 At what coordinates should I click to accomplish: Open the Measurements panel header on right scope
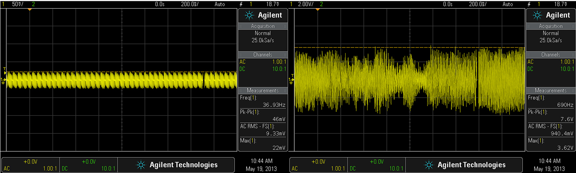[551, 90]
